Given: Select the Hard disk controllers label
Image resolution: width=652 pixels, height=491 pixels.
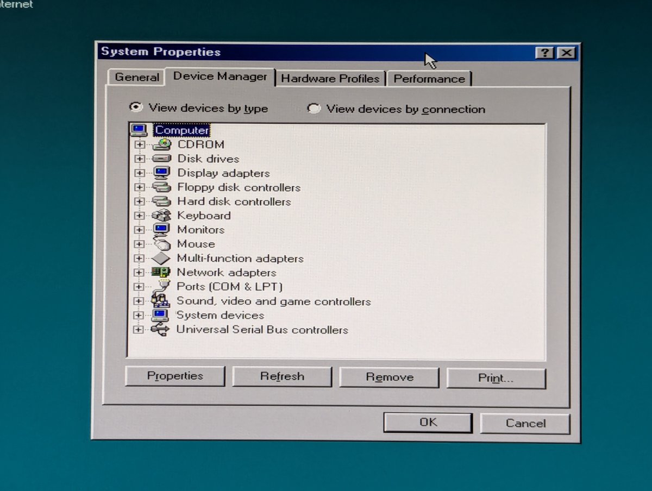Looking at the screenshot, I should click(x=234, y=202).
